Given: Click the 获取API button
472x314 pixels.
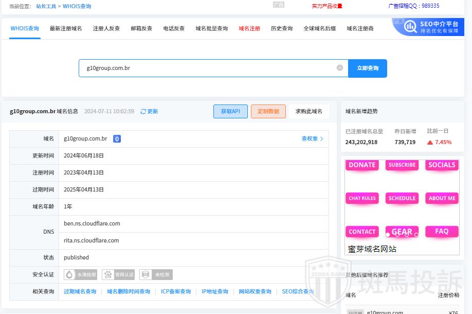Looking at the screenshot, I should click(x=230, y=111).
